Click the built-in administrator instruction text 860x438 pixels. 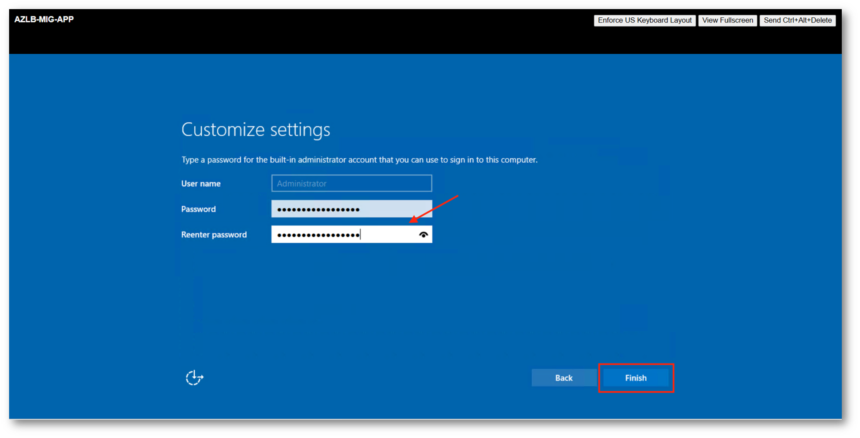click(x=359, y=160)
